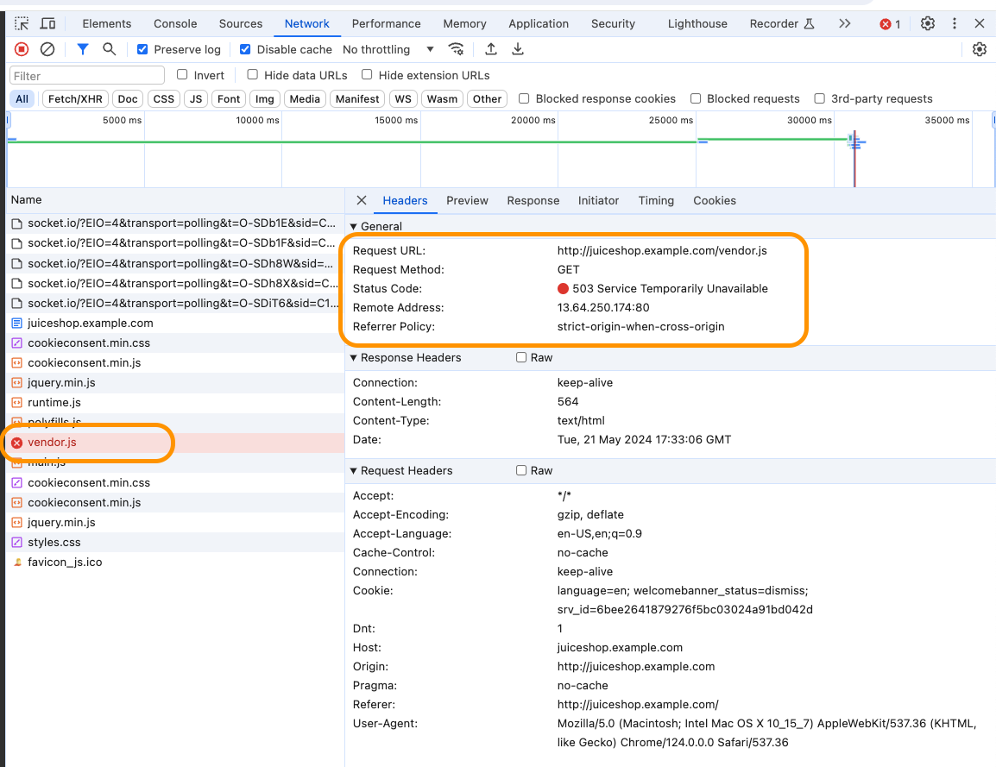Close the DevTools panel
Screen dimensions: 996x767
pyautogui.click(x=980, y=23)
